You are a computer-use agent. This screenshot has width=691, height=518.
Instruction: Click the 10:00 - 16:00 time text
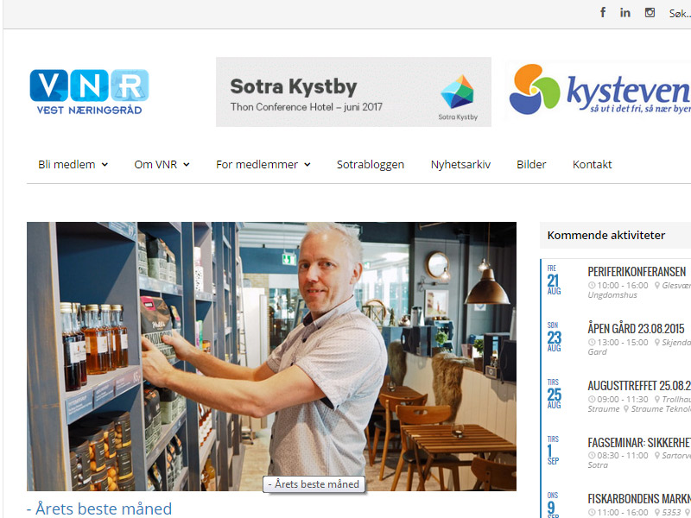coord(623,286)
